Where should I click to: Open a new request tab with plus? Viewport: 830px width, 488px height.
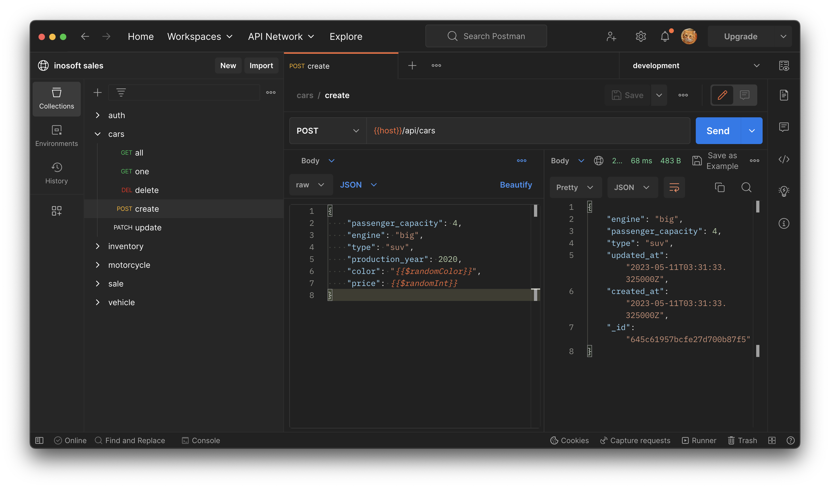[412, 65]
